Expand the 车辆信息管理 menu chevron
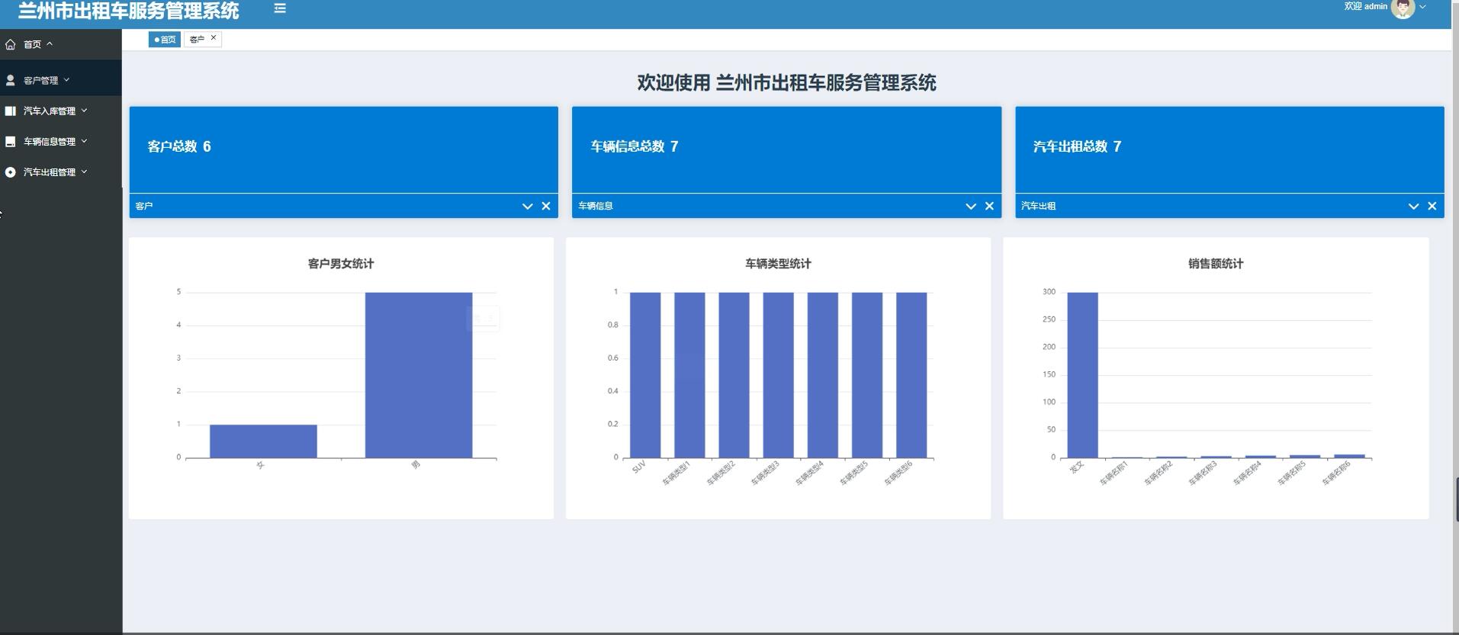 pyautogui.click(x=84, y=141)
